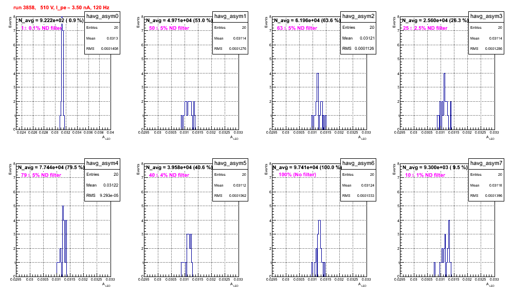
Task: Click RMS 0.0001062 in havg_asym5 box
Action: (x=230, y=196)
